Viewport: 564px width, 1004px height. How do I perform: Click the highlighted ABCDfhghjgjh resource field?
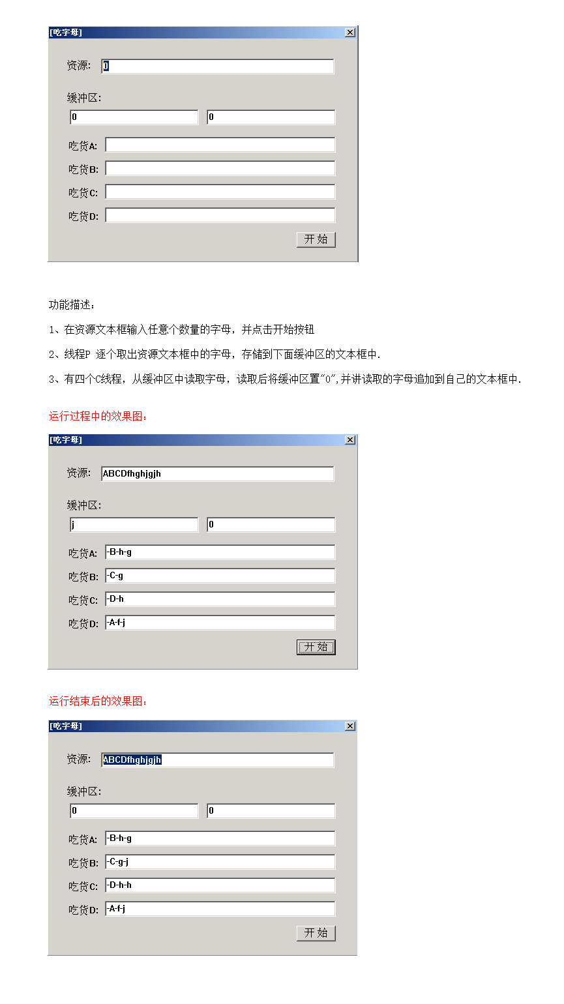pyautogui.click(x=218, y=760)
